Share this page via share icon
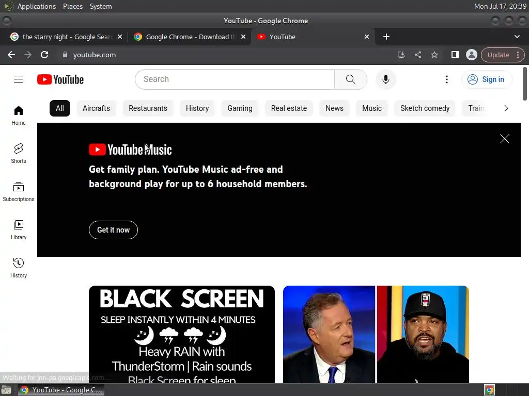Viewport: 529px width, 396px height. 417,55
